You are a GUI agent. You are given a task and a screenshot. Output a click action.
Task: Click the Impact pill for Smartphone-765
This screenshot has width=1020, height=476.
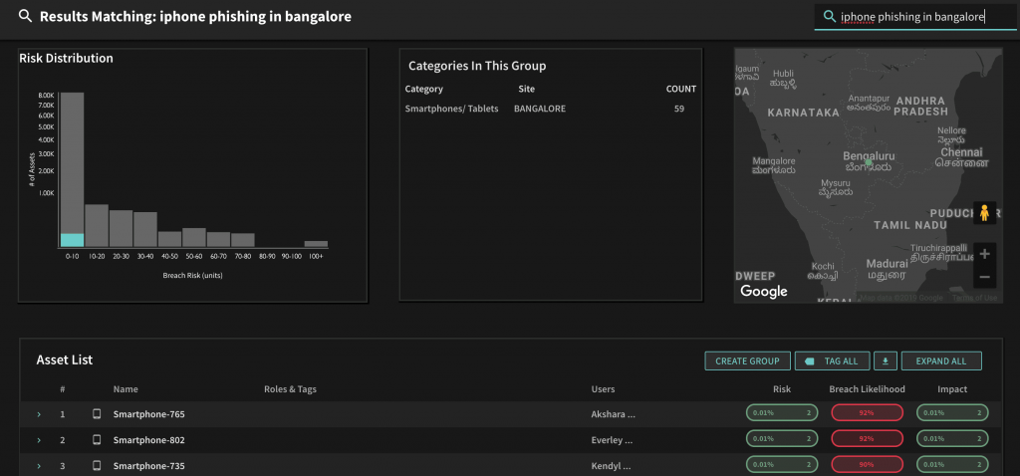click(x=952, y=413)
